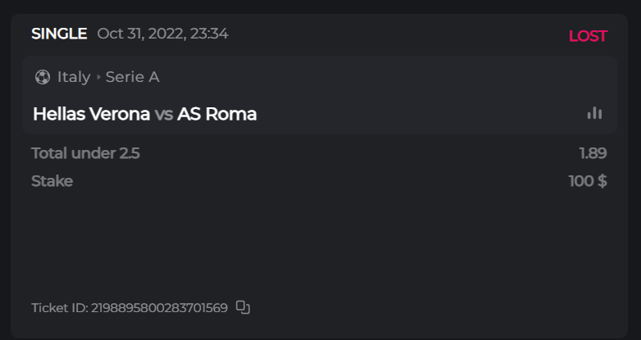Click the Ticket ID number text
This screenshot has height=340, width=641.
pos(158,308)
